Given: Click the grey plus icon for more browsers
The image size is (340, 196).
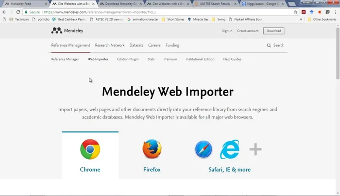Looking at the screenshot, I should pos(255,149).
